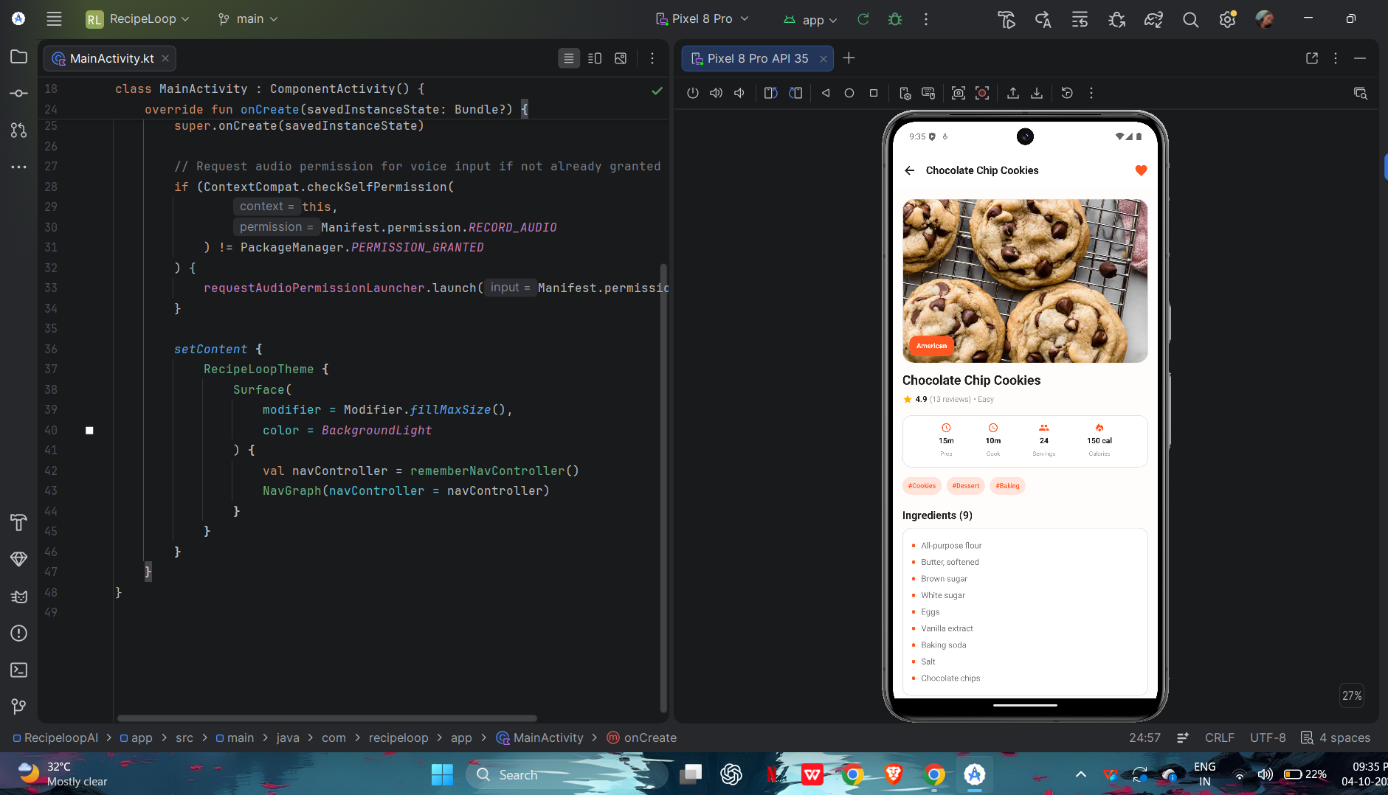Click the BackgroundLight color gutter swatch

point(89,431)
